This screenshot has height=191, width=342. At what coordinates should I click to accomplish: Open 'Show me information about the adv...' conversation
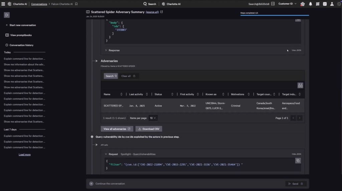click(x=24, y=64)
